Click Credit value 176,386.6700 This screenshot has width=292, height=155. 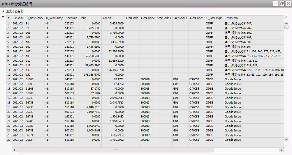coord(115,70)
